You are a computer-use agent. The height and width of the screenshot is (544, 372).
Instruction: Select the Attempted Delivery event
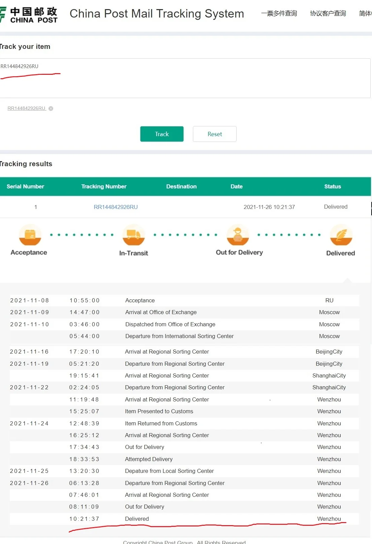click(184, 459)
